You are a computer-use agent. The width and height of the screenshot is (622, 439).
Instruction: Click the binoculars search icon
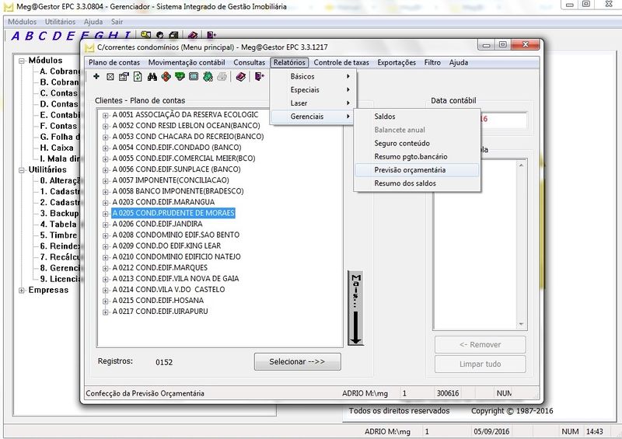(x=152, y=77)
